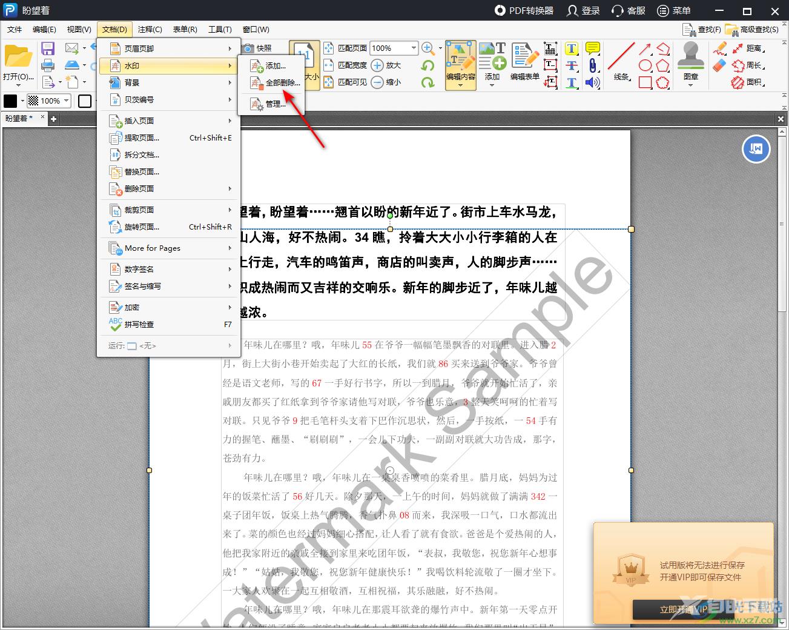
Task: Expand the 添加 dropdown arrow
Action: [492, 85]
